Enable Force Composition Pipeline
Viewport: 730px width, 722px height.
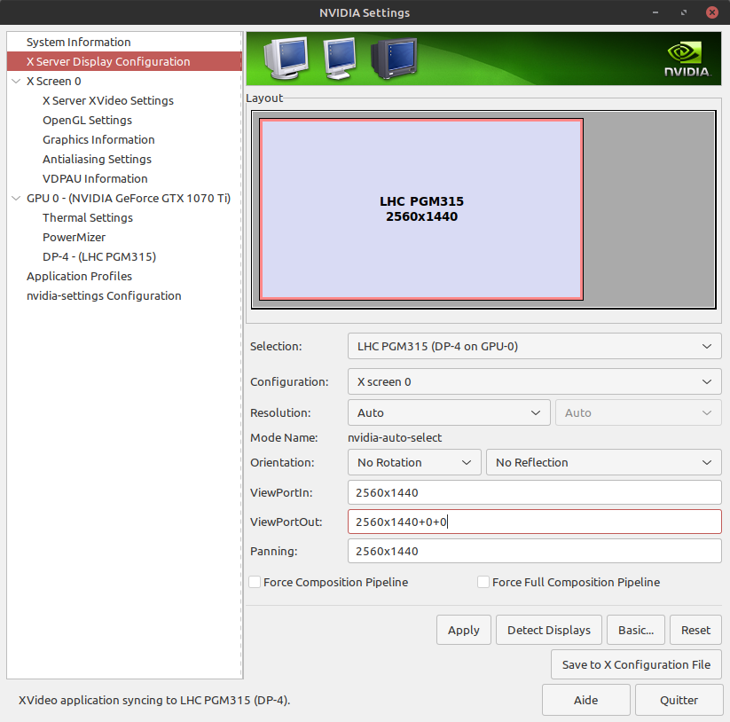pos(255,582)
